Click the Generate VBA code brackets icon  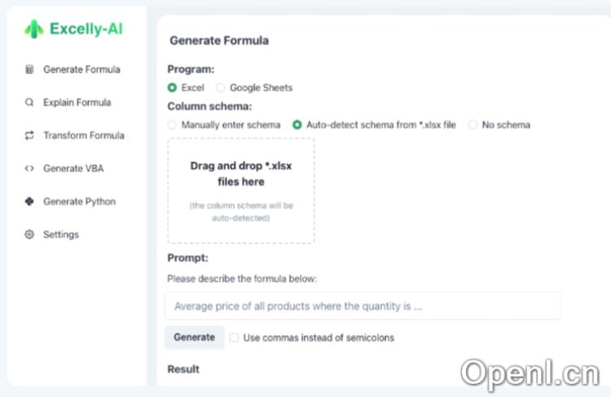pyautogui.click(x=29, y=169)
